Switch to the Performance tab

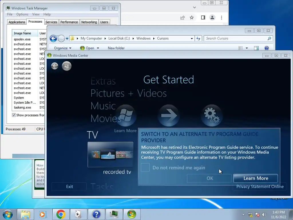(x=69, y=22)
